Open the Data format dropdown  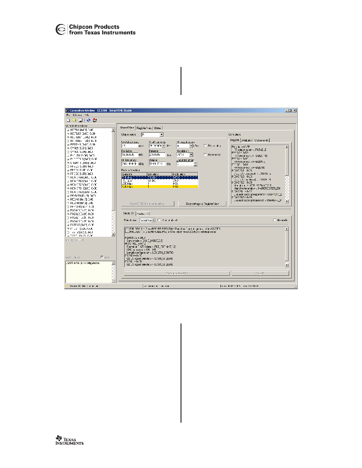(153, 220)
